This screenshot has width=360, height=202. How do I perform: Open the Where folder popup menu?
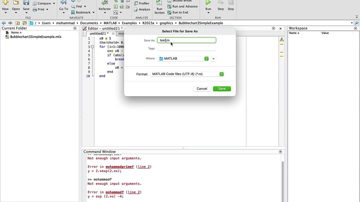point(183,59)
